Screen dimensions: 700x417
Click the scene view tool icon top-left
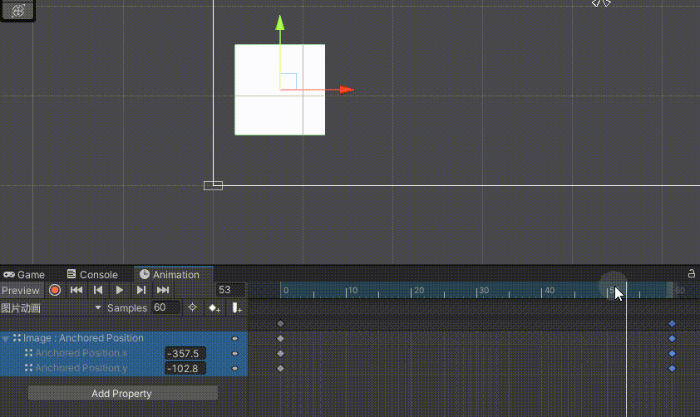click(17, 10)
